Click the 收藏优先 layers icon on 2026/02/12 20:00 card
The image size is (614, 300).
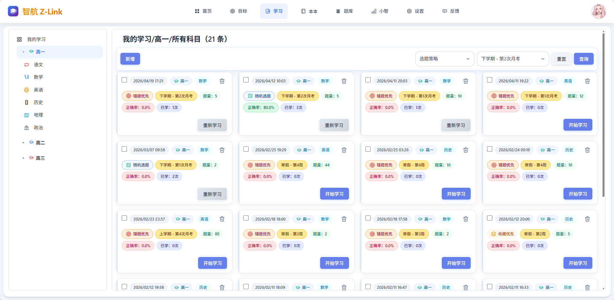tap(494, 234)
